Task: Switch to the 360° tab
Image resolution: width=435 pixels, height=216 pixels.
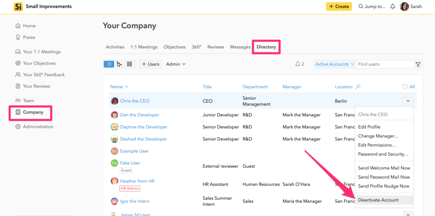Action: [196, 47]
